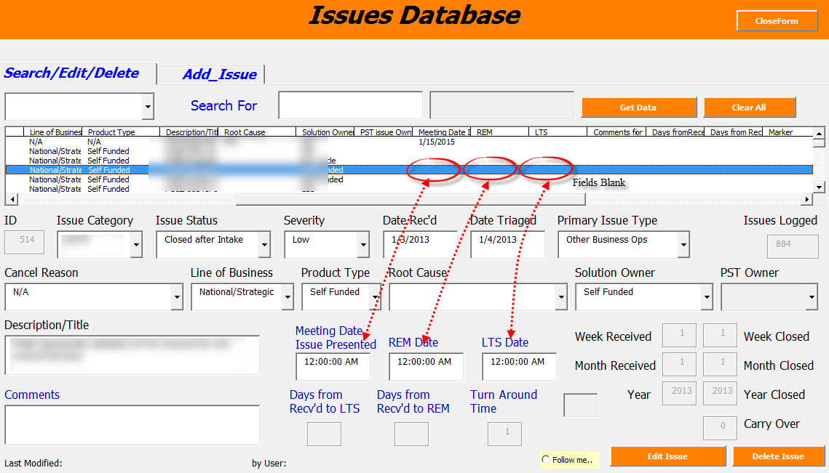Click the Clear All button

coord(749,108)
